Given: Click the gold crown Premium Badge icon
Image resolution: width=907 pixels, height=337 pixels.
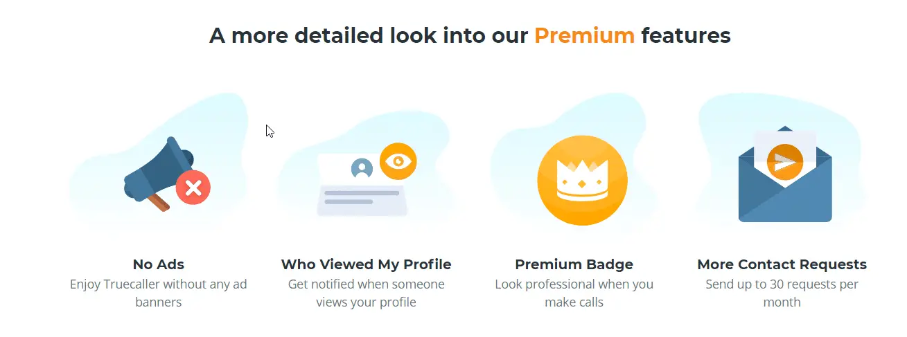Looking at the screenshot, I should [582, 180].
